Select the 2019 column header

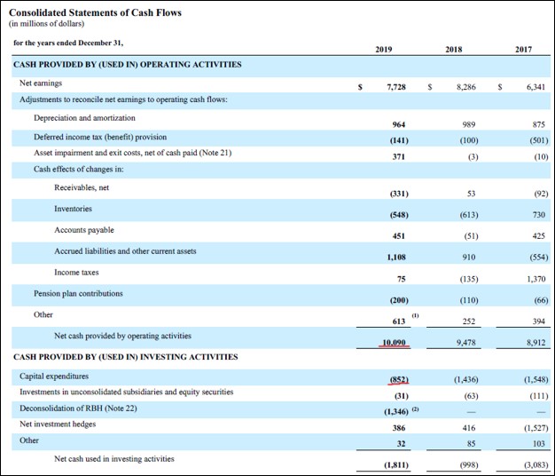pyautogui.click(x=386, y=49)
